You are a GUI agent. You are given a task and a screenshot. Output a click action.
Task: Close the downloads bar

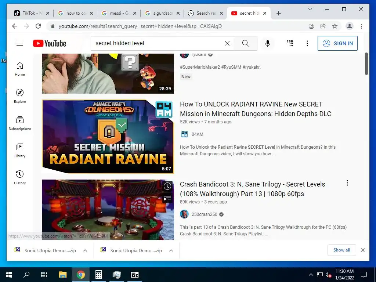[x=362, y=250]
